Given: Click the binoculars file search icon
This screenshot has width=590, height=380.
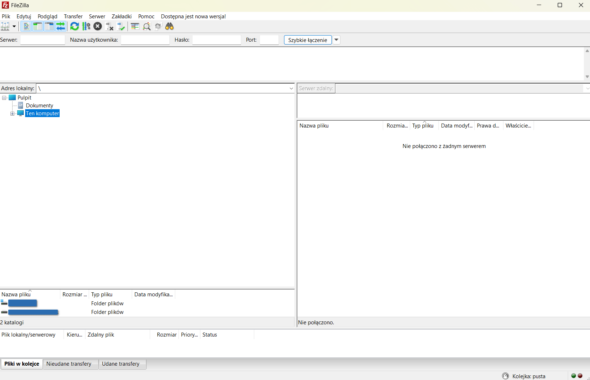Looking at the screenshot, I should pyautogui.click(x=169, y=26).
